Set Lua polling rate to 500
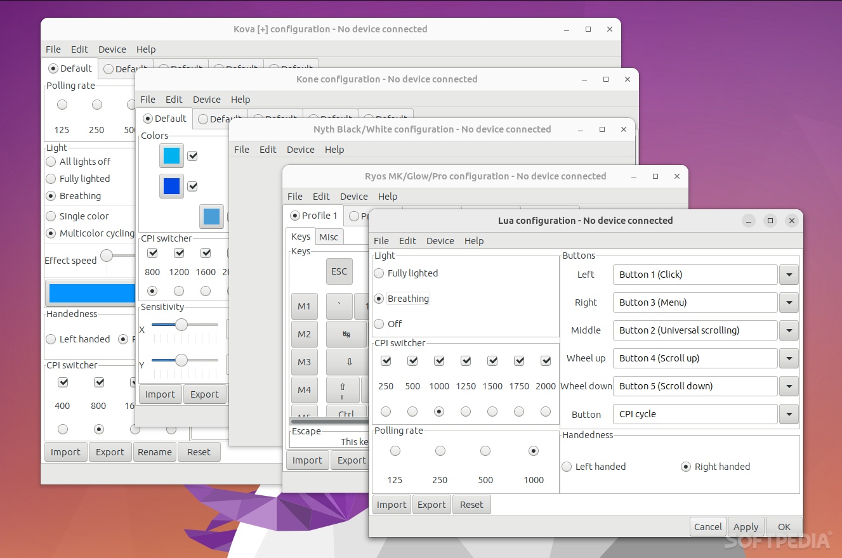This screenshot has height=558, width=842. tap(485, 451)
